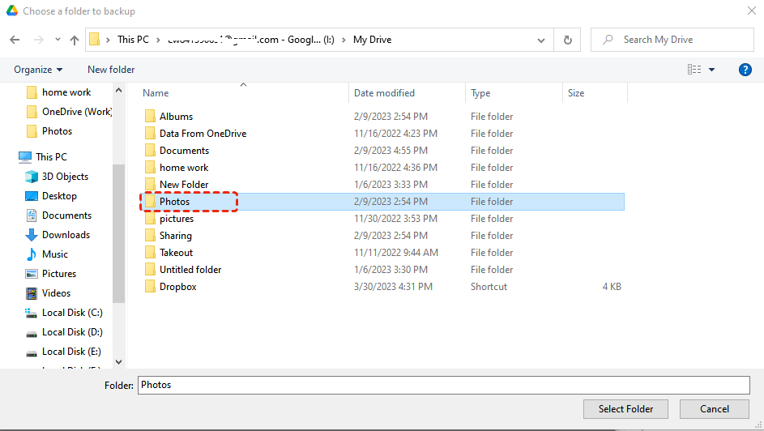Open recent locations dropdown arrow
Viewport: 764px width, 431px height.
click(57, 40)
